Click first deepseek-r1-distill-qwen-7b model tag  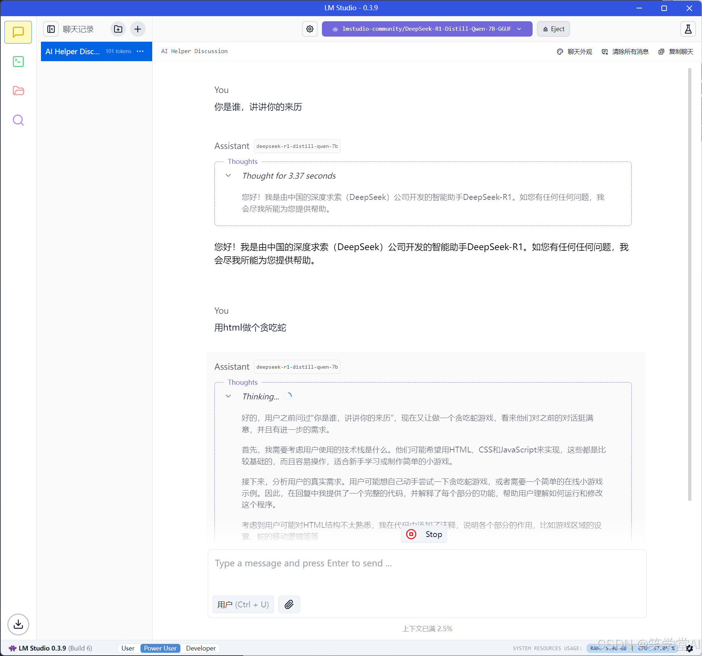point(297,146)
